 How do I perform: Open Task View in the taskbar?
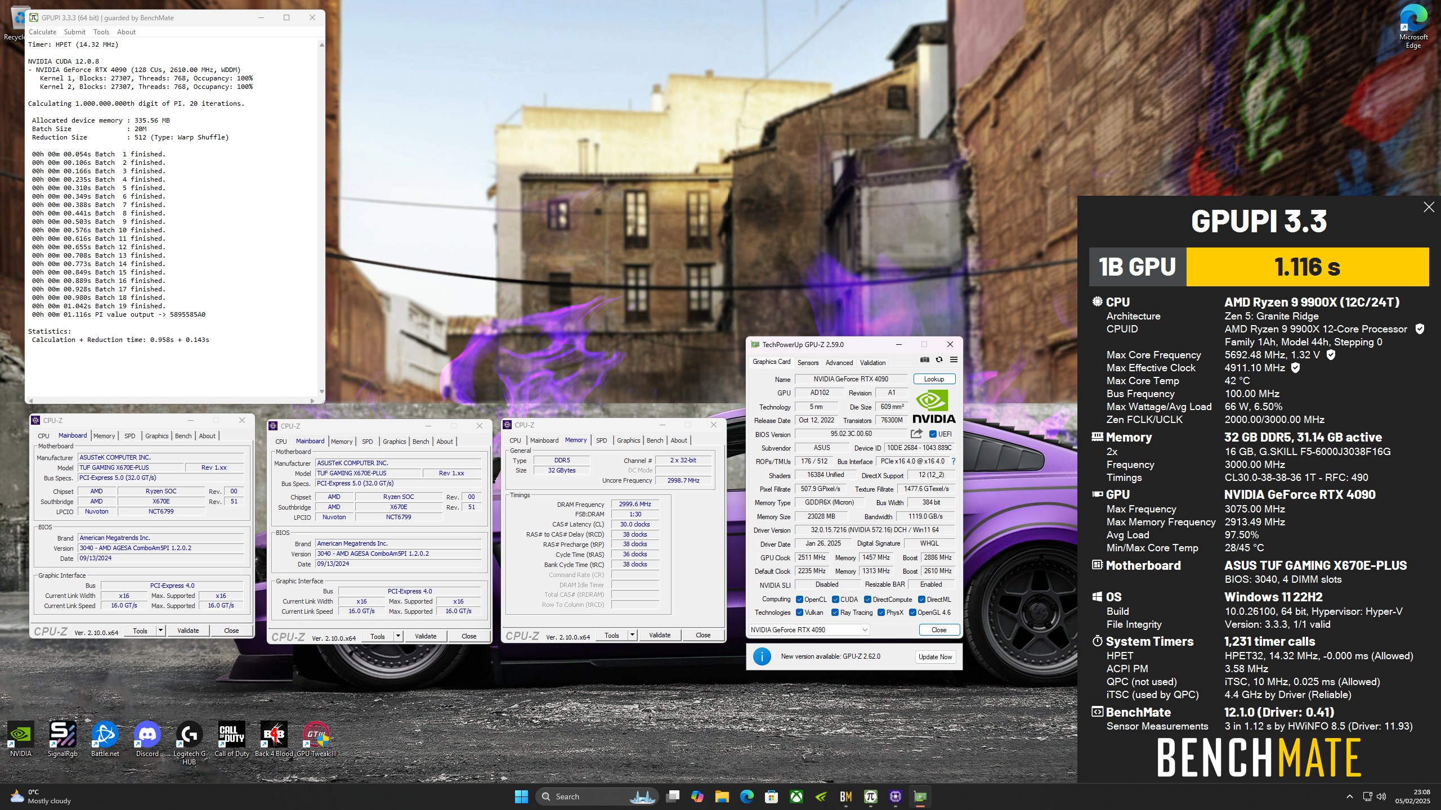tap(673, 796)
